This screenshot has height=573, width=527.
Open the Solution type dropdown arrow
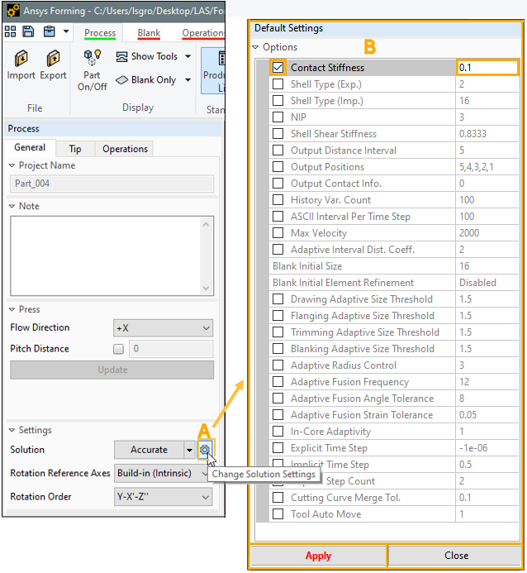189,450
